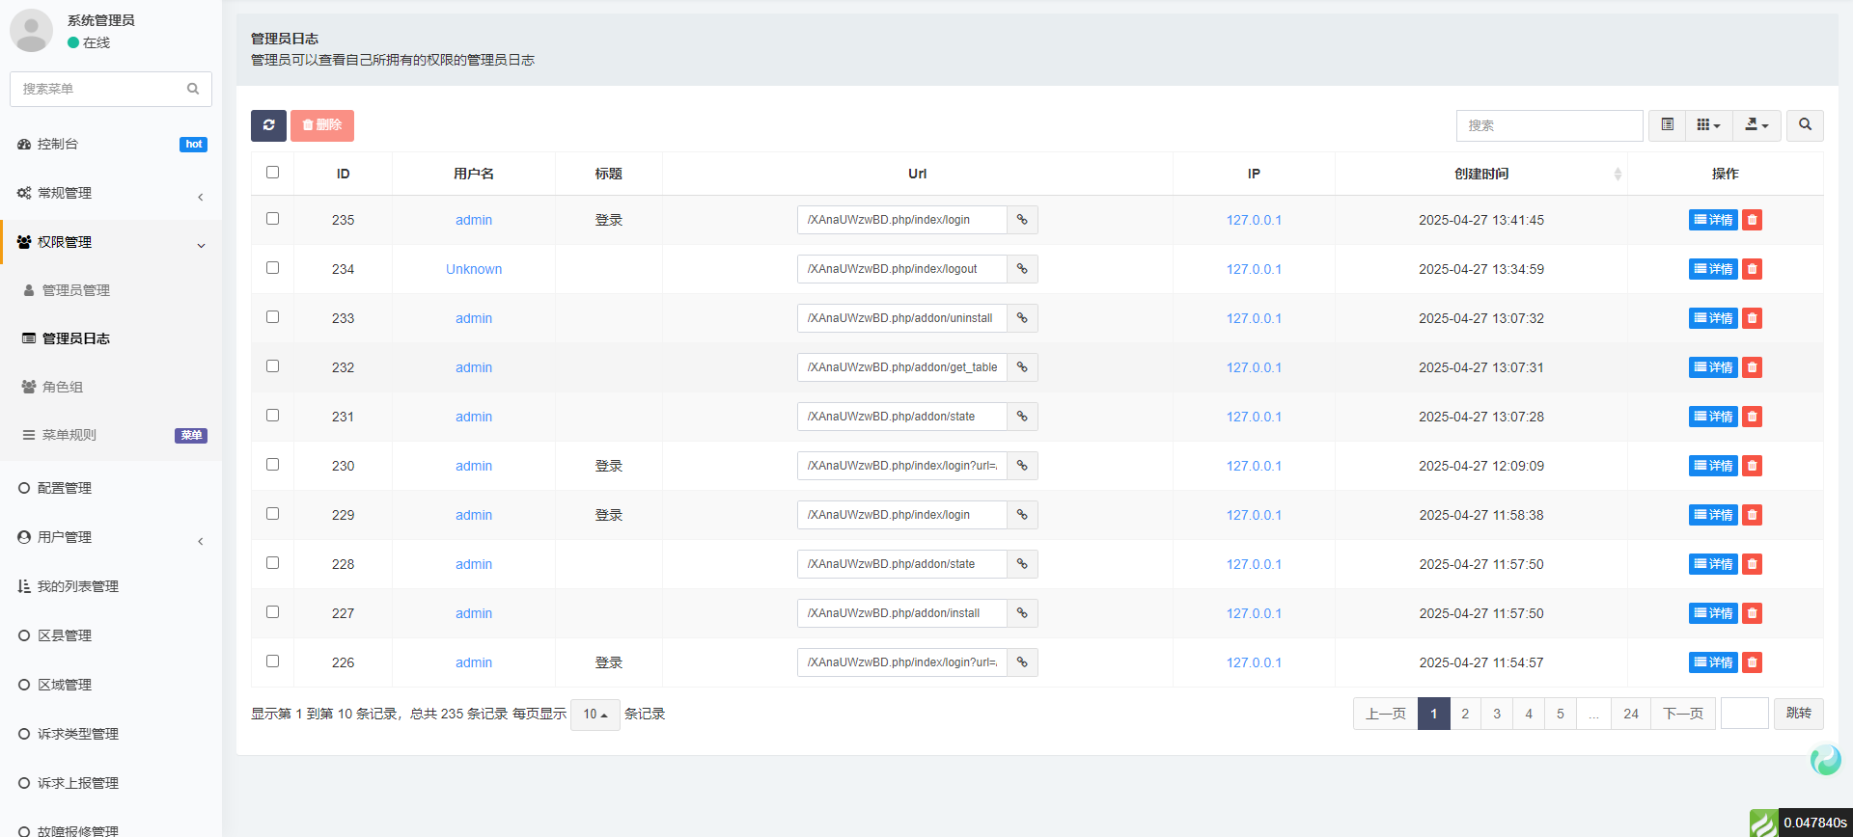The width and height of the screenshot is (1853, 837).
Task: Click the link icon beside the index/logout URL
Action: 1022,269
